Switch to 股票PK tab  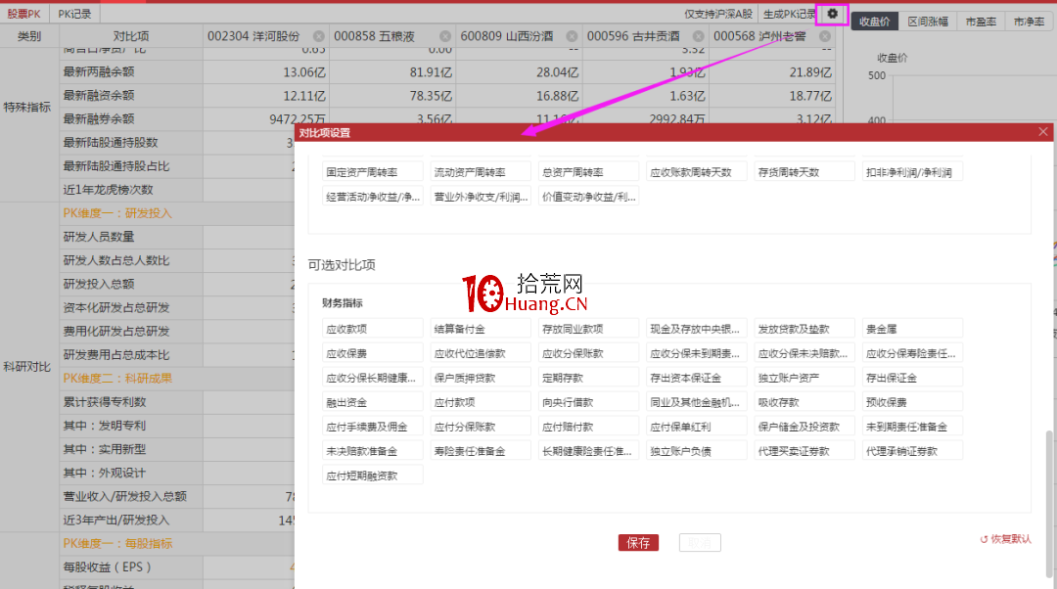pyautogui.click(x=24, y=14)
